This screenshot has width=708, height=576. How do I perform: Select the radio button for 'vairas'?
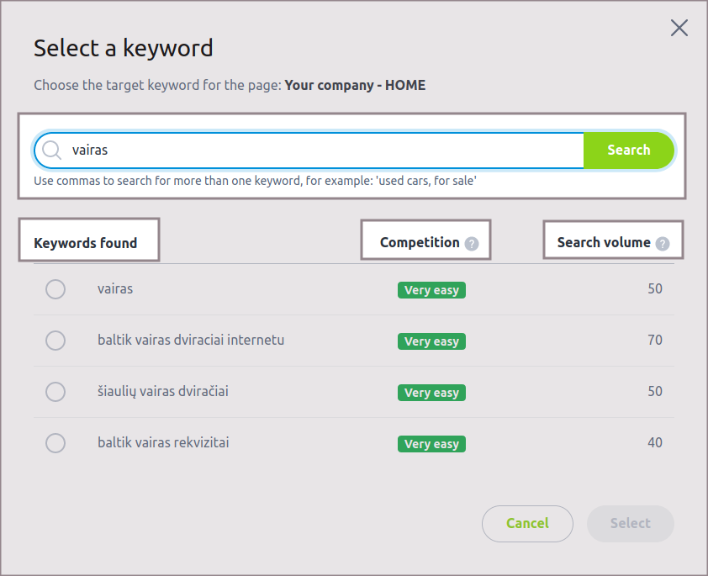(55, 289)
